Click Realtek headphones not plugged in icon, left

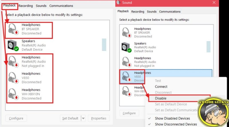13,62
